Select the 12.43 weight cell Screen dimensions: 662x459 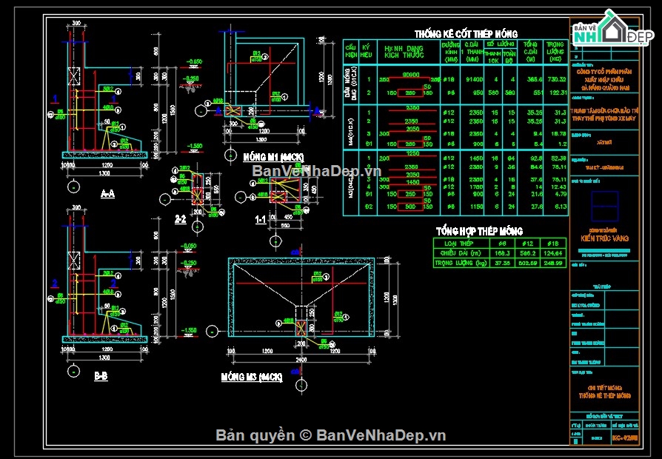(x=558, y=187)
